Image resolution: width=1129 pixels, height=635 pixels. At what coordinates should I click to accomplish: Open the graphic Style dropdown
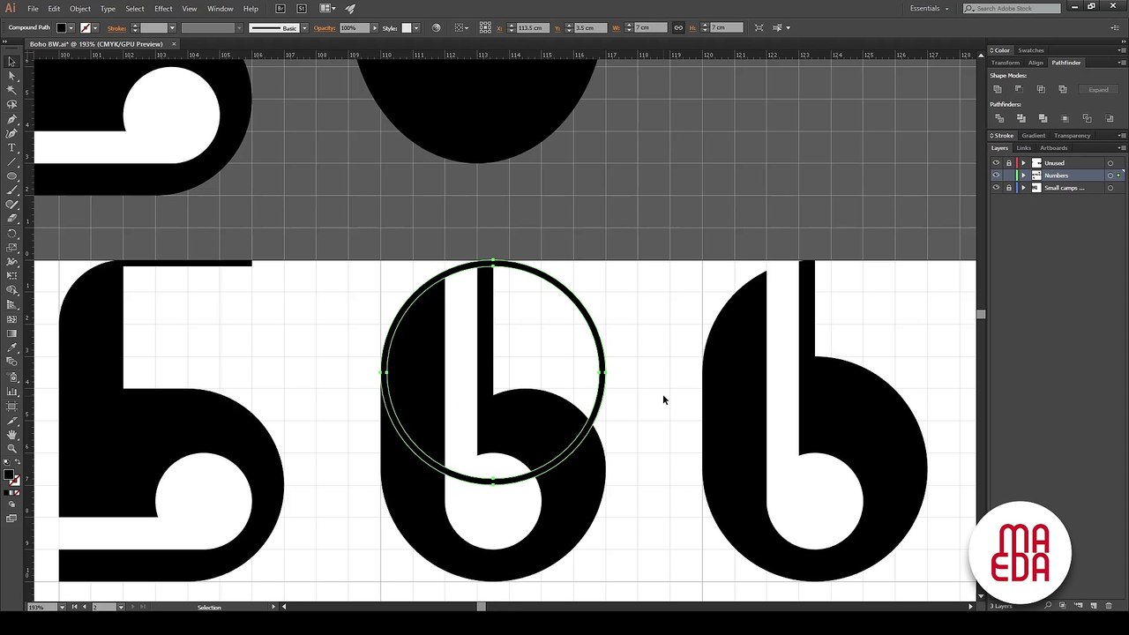tap(416, 28)
